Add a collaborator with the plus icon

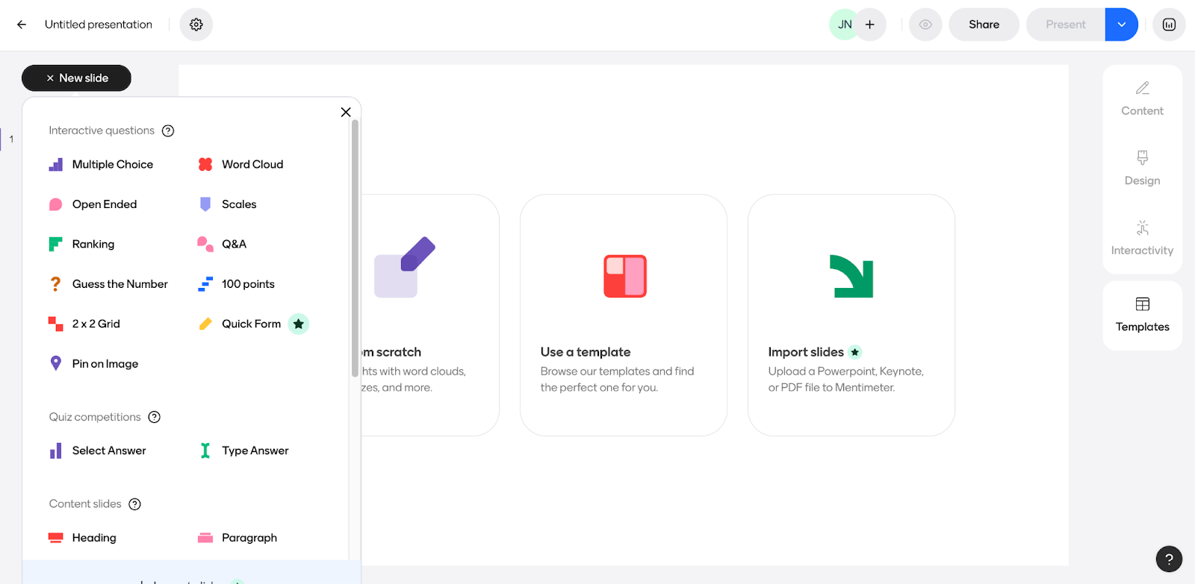click(870, 25)
